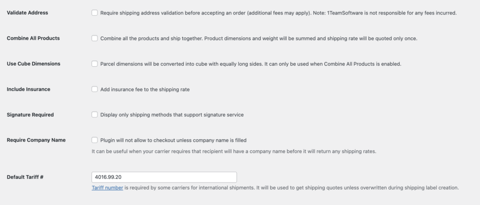Toggle the Include Insurance checkbox

[95, 89]
